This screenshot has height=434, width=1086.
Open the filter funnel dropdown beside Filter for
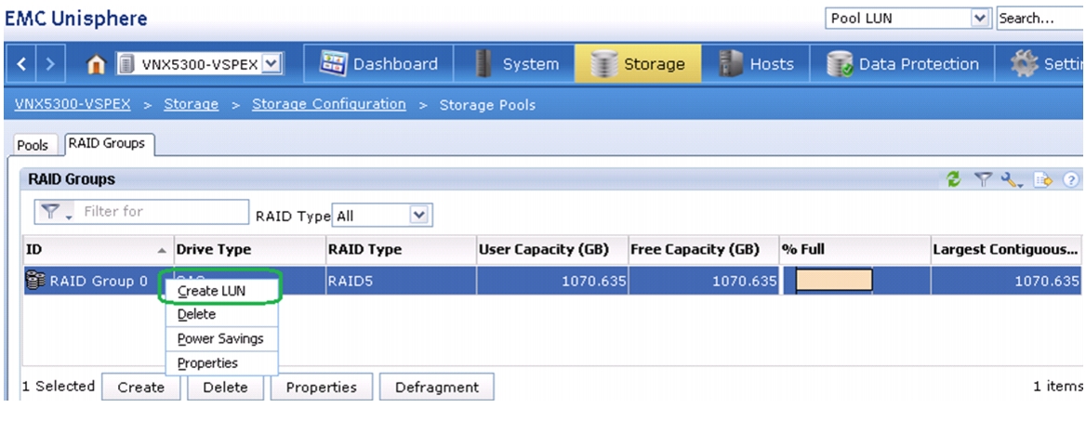pos(57,212)
